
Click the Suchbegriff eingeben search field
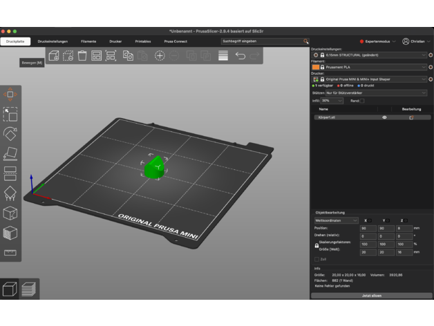tap(263, 41)
